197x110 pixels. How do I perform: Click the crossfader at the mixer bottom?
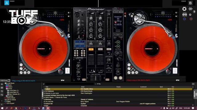(x=96, y=78)
